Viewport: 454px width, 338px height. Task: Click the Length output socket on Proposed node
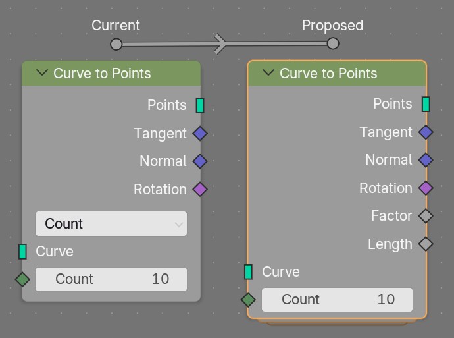click(426, 244)
